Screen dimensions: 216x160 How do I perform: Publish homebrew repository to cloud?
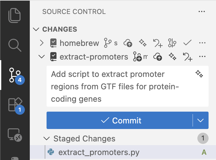pos(128,43)
